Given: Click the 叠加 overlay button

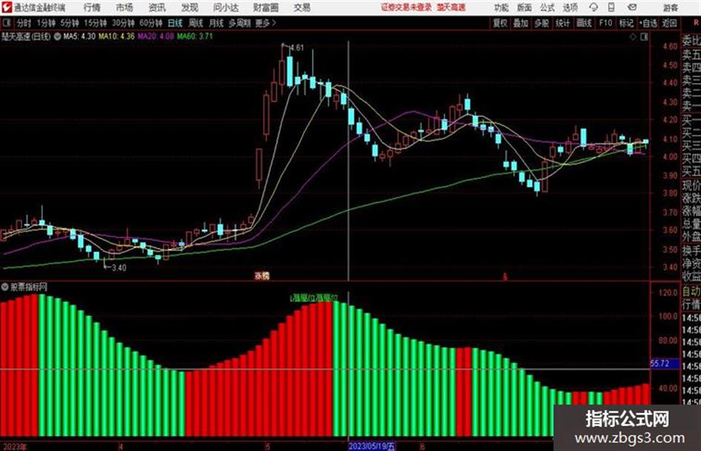Looking at the screenshot, I should tap(521, 23).
